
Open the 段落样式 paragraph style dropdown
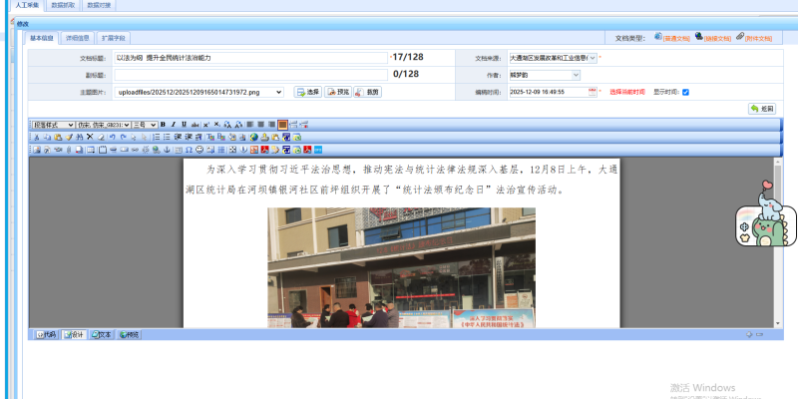[52, 124]
